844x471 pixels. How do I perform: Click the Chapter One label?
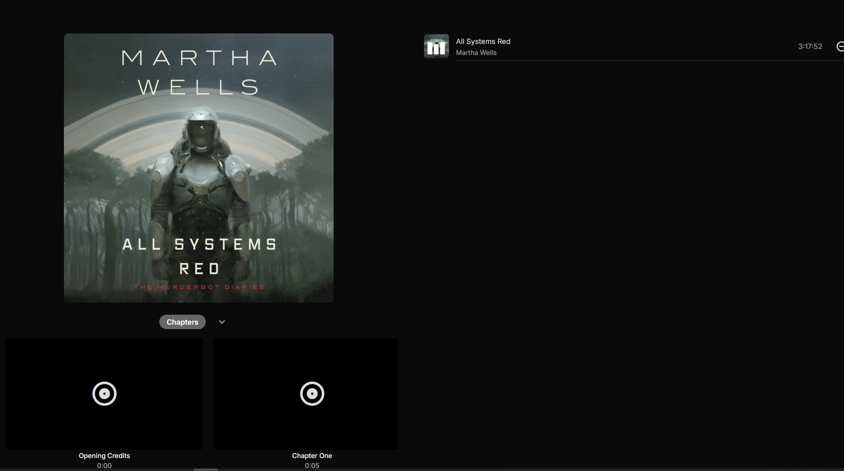[312, 456]
